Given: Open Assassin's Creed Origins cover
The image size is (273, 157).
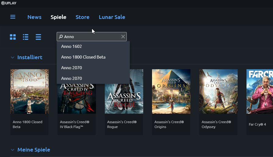Looking at the screenshot, I should (171, 91).
